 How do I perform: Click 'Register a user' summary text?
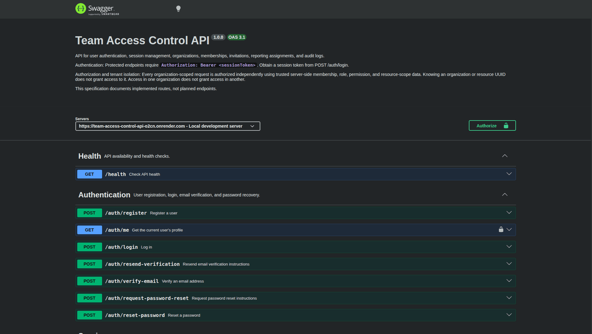coord(164,213)
